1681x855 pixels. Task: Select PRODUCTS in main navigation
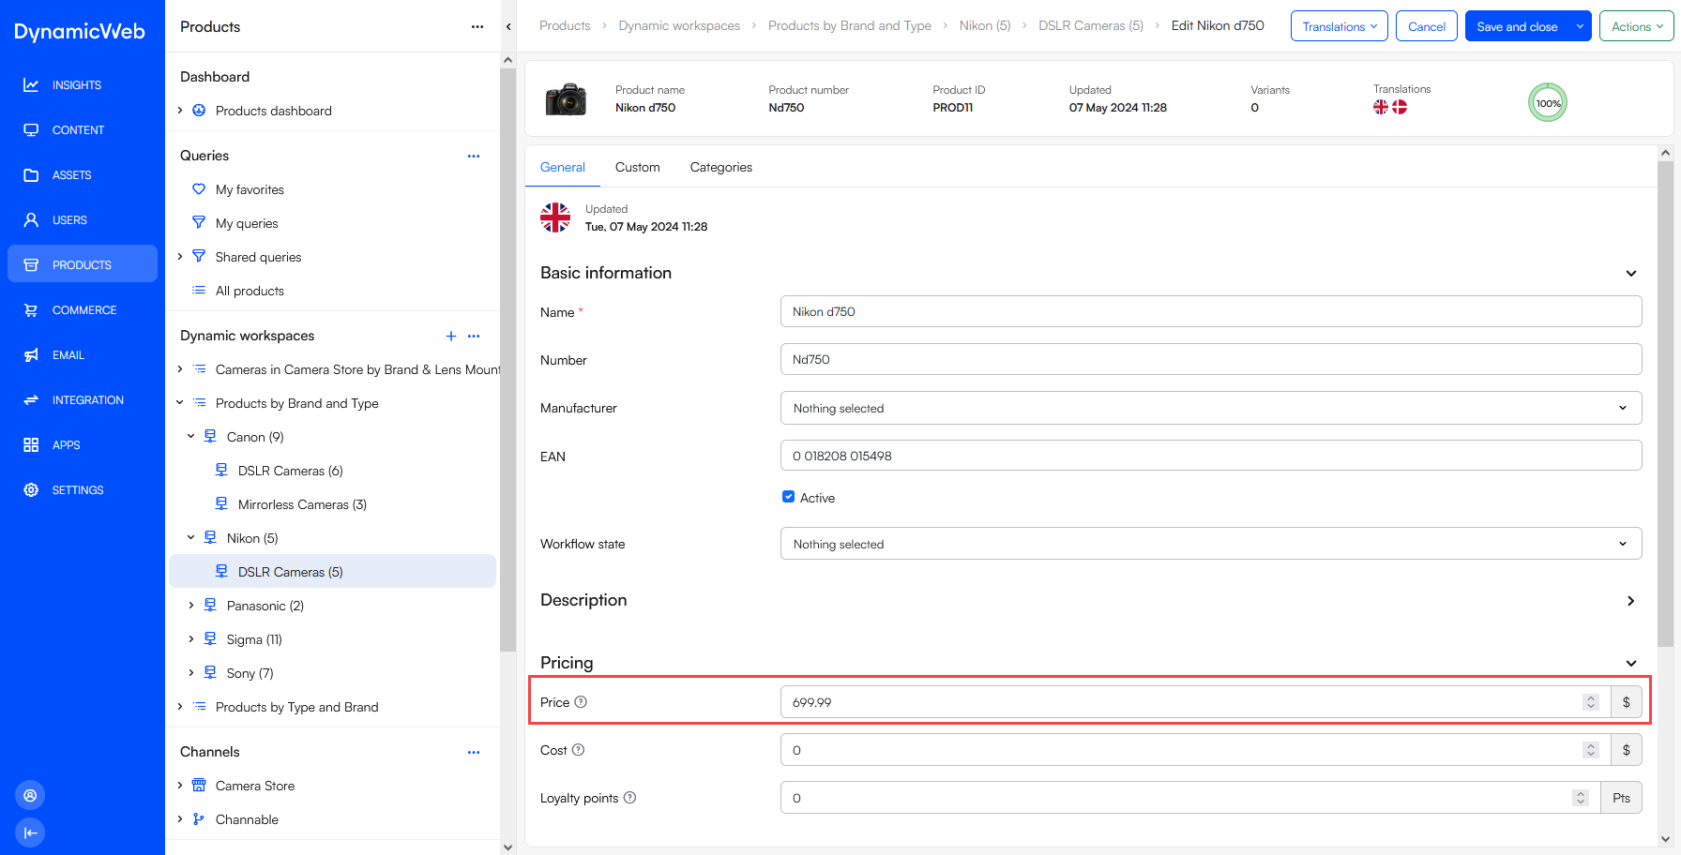coord(83,265)
